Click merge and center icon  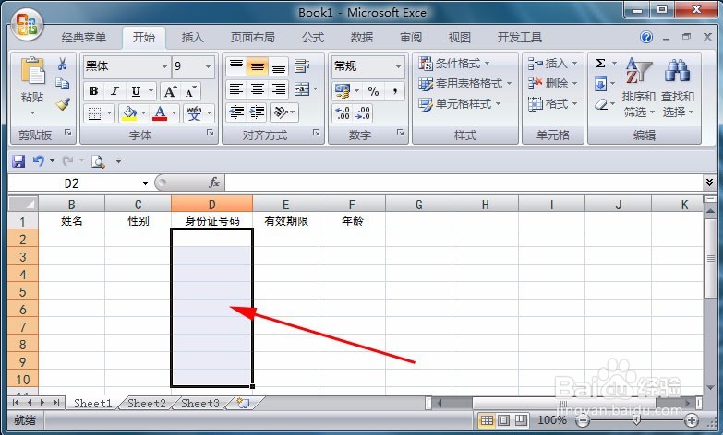302,88
